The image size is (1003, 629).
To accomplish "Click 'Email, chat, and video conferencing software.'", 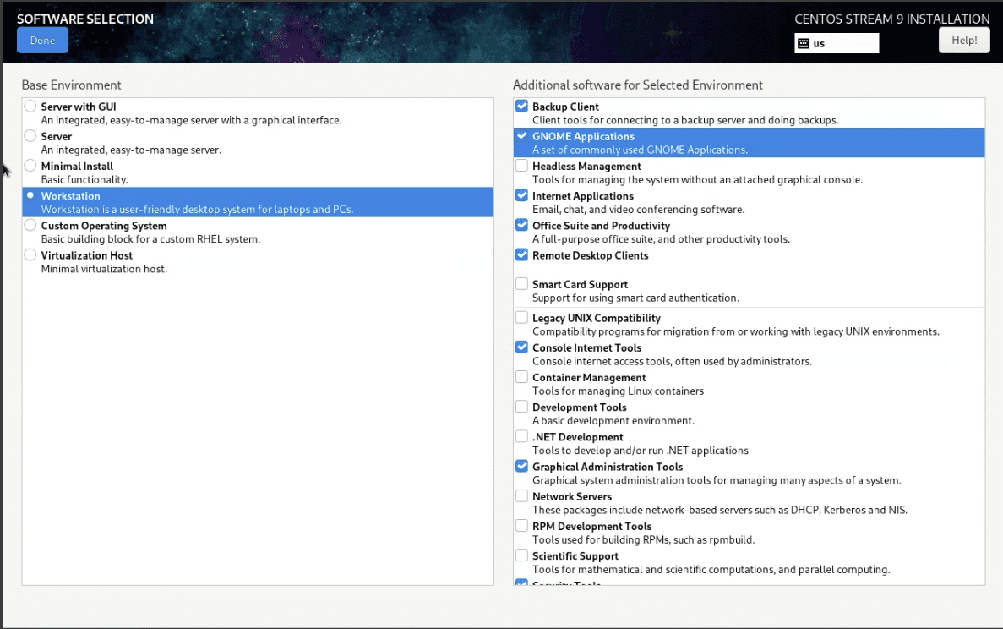I will [x=639, y=209].
